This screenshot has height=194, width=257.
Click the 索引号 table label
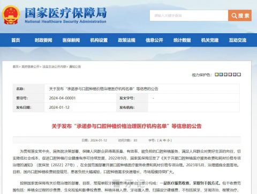pos(22,98)
